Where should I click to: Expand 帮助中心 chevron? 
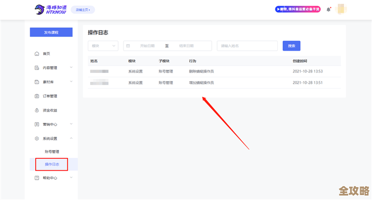click(x=71, y=178)
